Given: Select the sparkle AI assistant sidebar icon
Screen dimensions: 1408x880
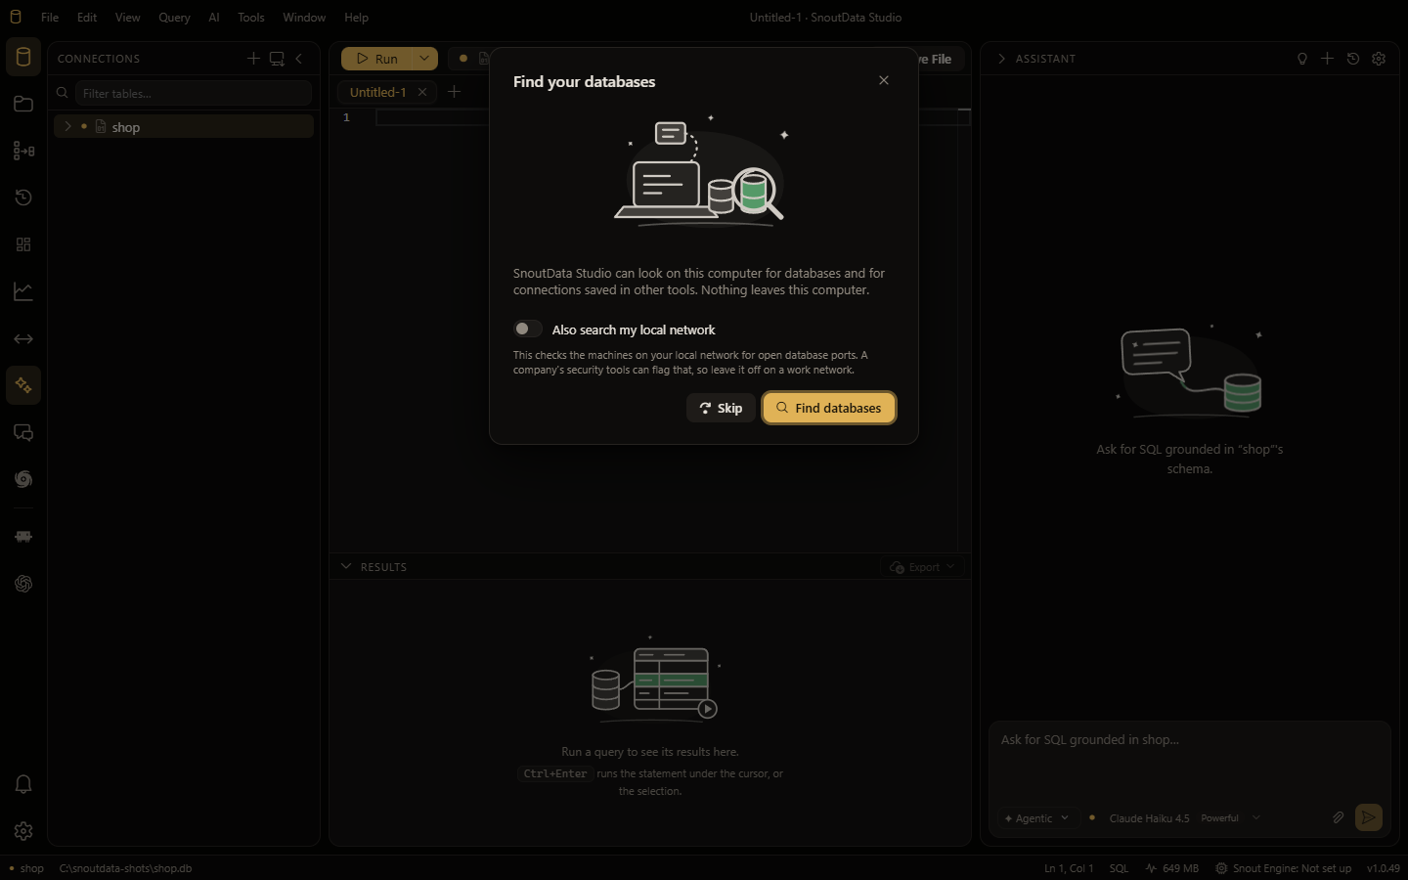Looking at the screenshot, I should (x=23, y=385).
